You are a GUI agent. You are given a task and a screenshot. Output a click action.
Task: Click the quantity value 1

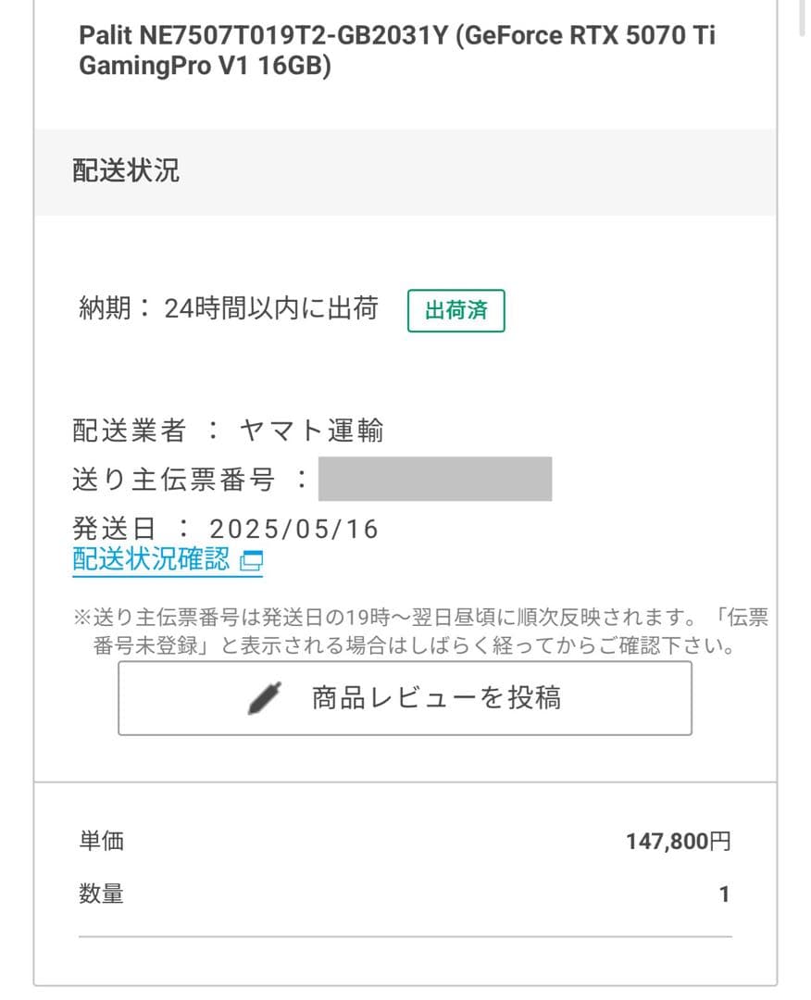pyautogui.click(x=724, y=894)
